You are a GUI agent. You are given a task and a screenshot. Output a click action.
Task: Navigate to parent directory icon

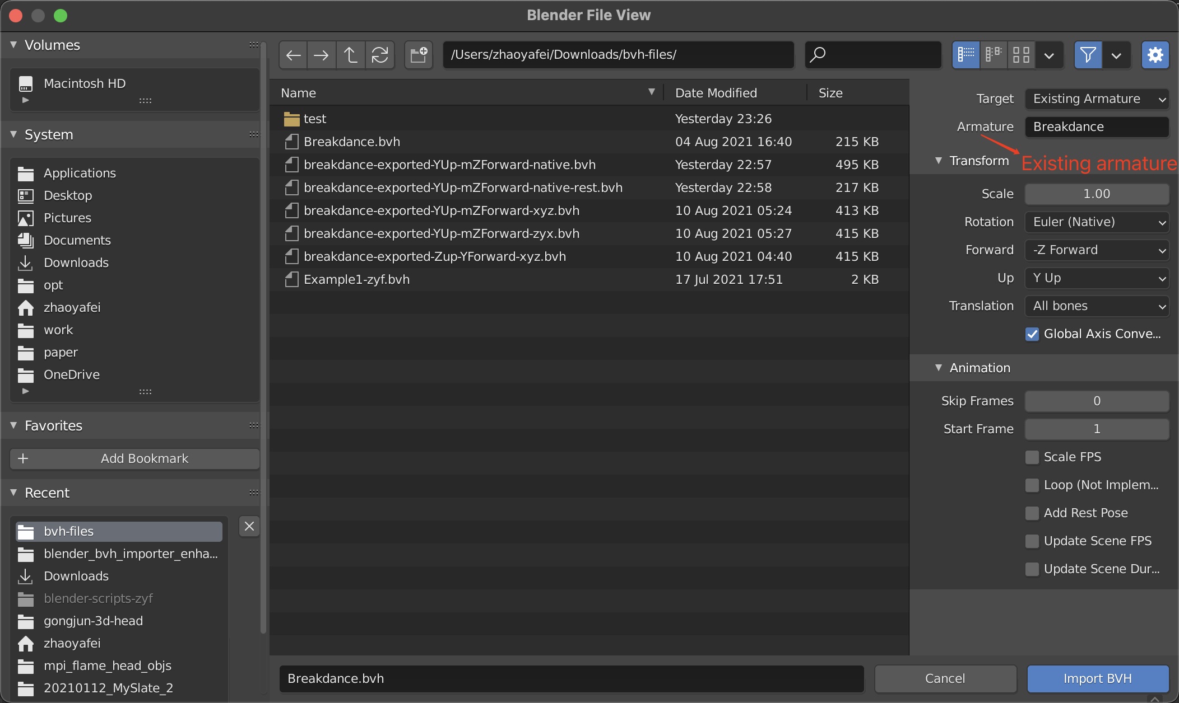(350, 55)
